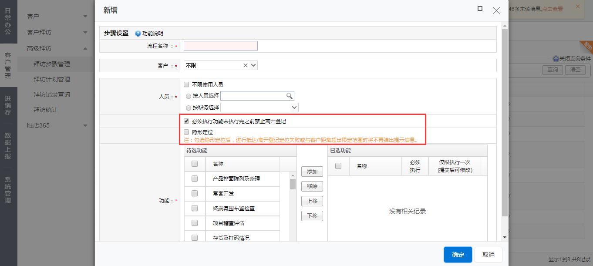Dismiss the unread message notification banner

[578, 7]
